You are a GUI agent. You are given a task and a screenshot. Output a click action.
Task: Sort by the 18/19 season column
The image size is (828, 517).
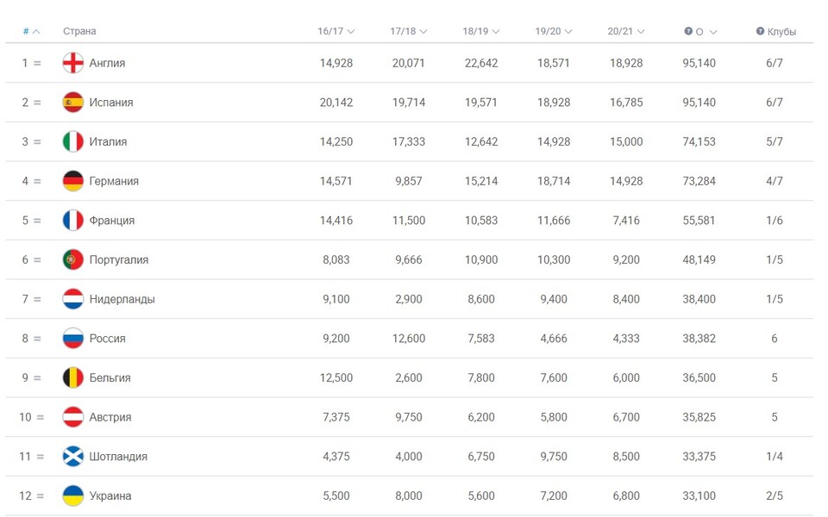pyautogui.click(x=480, y=32)
